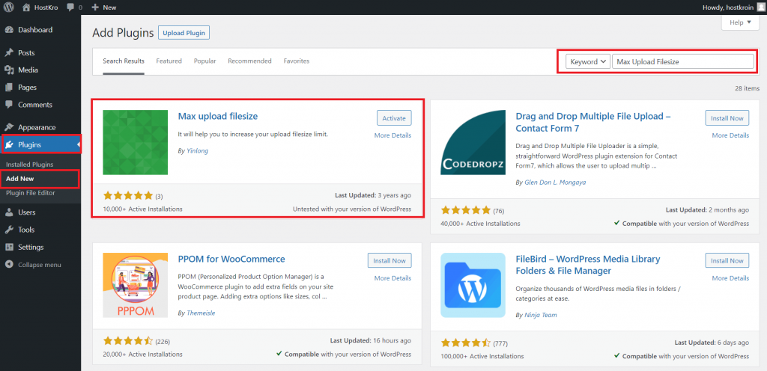767x371 pixels.
Task: Open the FileBird folder plugin thumbnail
Action: [473, 285]
